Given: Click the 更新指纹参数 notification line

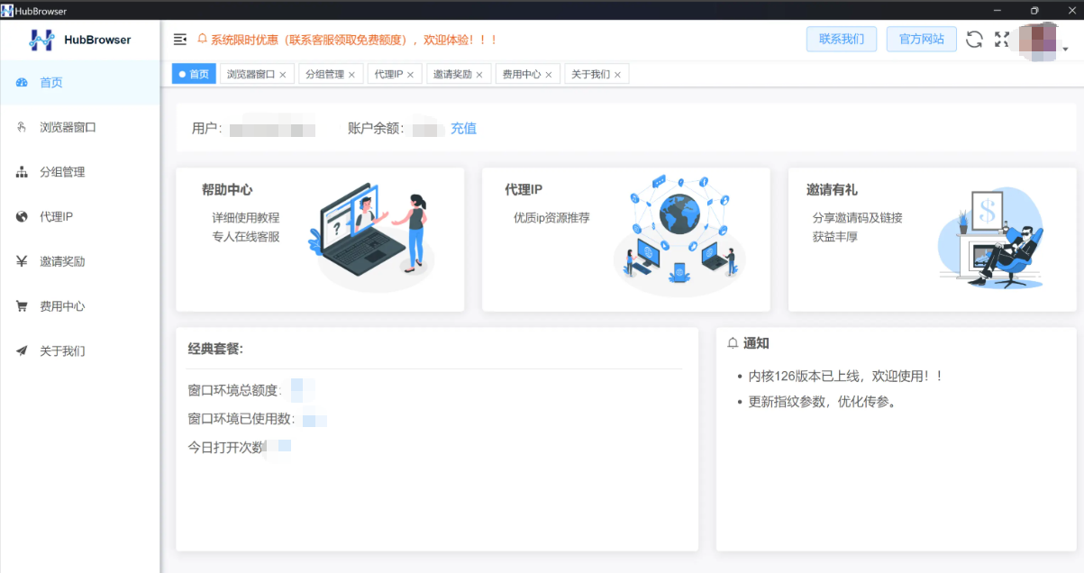Looking at the screenshot, I should 823,402.
